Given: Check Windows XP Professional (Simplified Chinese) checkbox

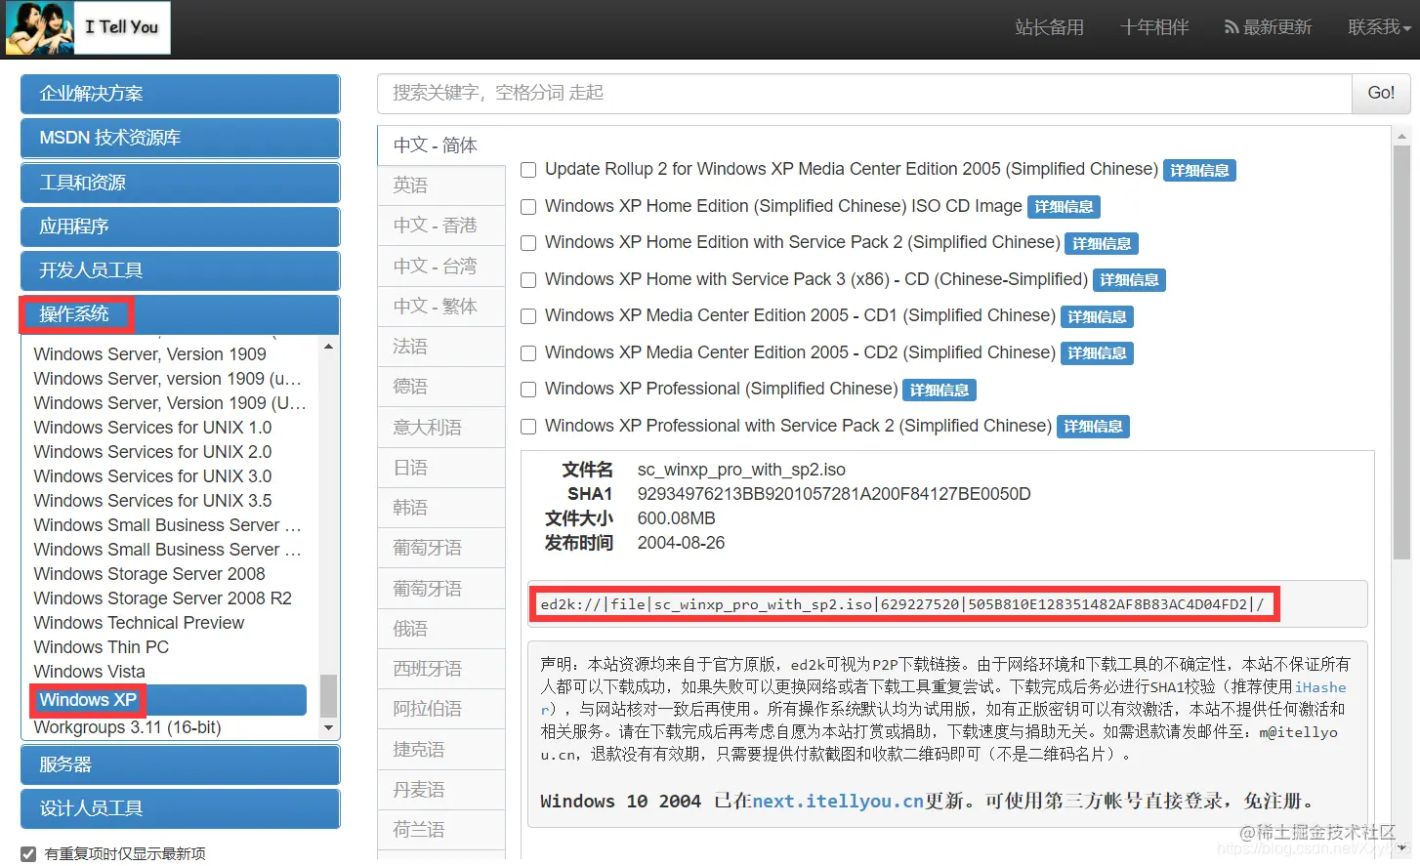Looking at the screenshot, I should click(528, 390).
